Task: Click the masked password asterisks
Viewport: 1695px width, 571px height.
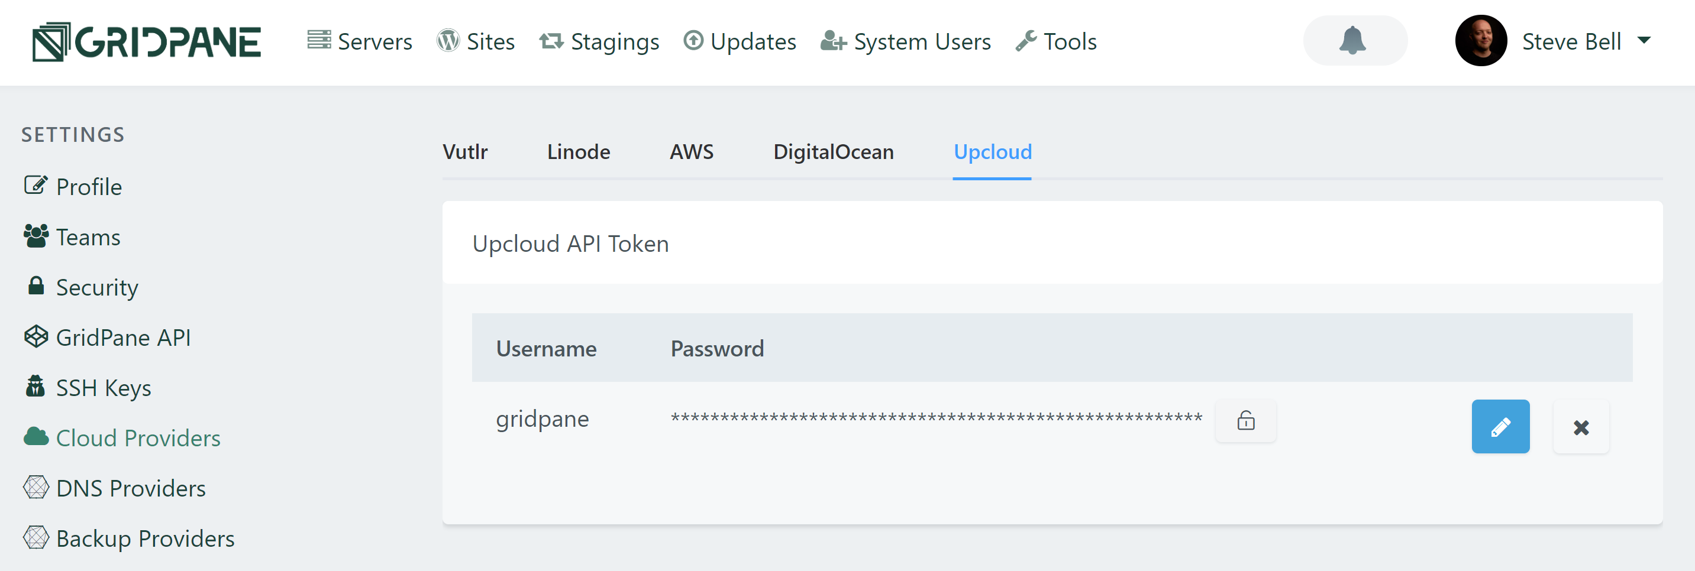Action: click(x=937, y=417)
